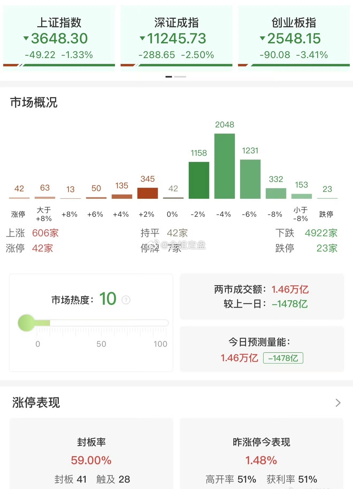Click 涨停 42家 summary count
Screen dimensions: 353x489
(x=29, y=248)
